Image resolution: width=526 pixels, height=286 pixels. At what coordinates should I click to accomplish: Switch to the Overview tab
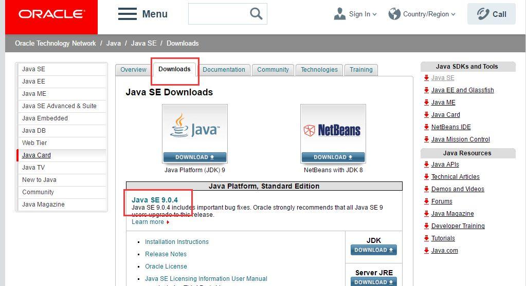click(x=133, y=70)
